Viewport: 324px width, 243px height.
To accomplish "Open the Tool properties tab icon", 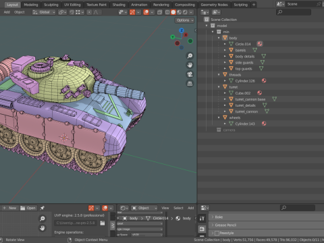I will click(202, 218).
